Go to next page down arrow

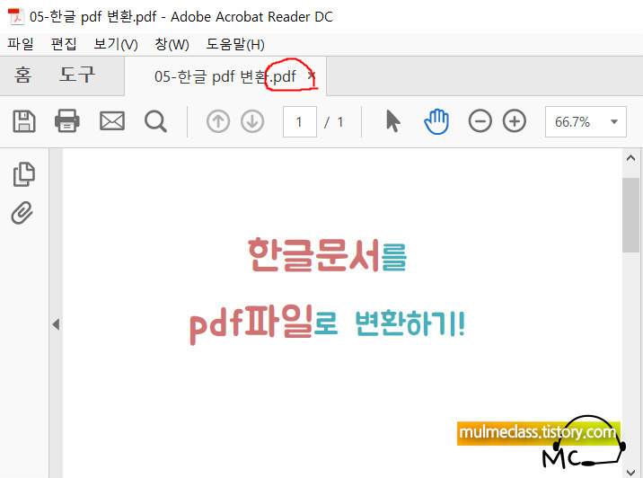[252, 121]
